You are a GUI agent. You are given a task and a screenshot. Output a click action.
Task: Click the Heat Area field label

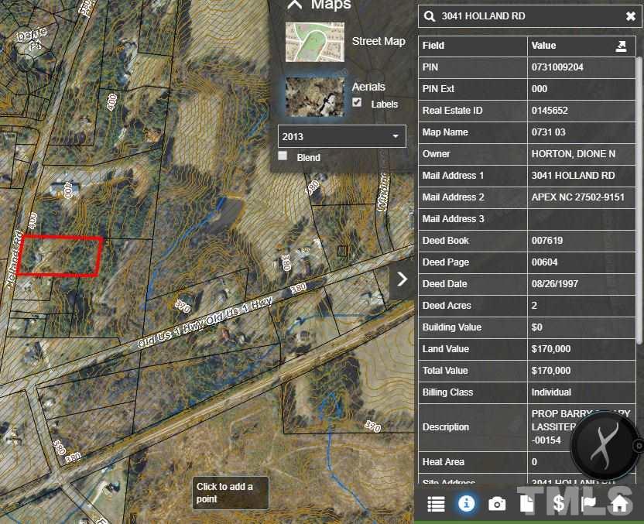[444, 462]
